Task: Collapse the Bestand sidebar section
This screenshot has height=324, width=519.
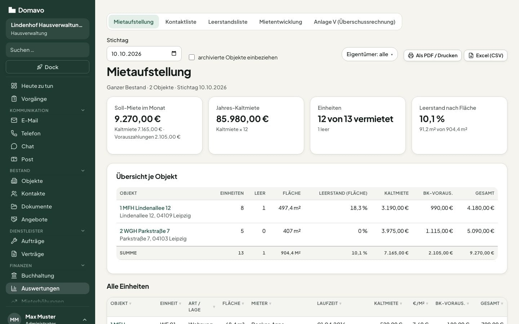Action: pyautogui.click(x=83, y=171)
